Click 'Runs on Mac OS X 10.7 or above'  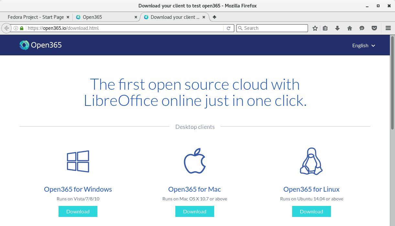click(195, 199)
